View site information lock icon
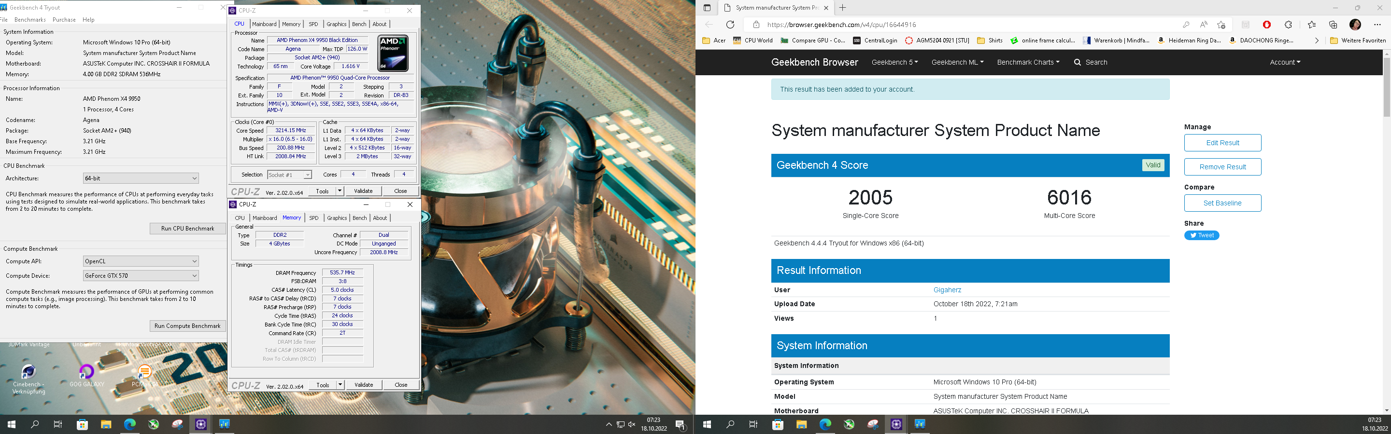 [x=756, y=24]
